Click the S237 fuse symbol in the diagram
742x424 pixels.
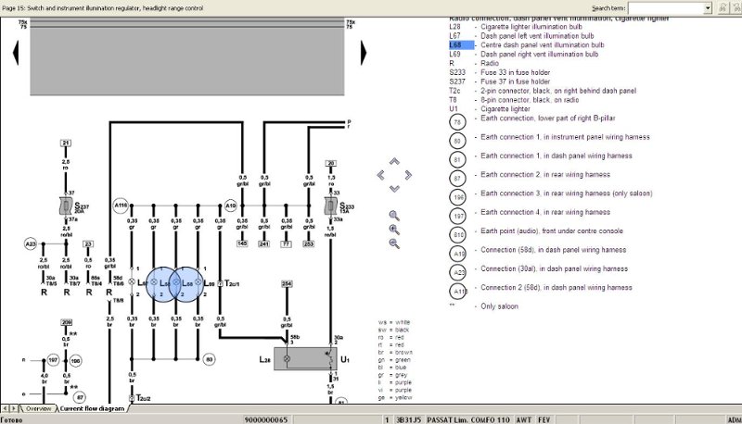click(x=65, y=206)
